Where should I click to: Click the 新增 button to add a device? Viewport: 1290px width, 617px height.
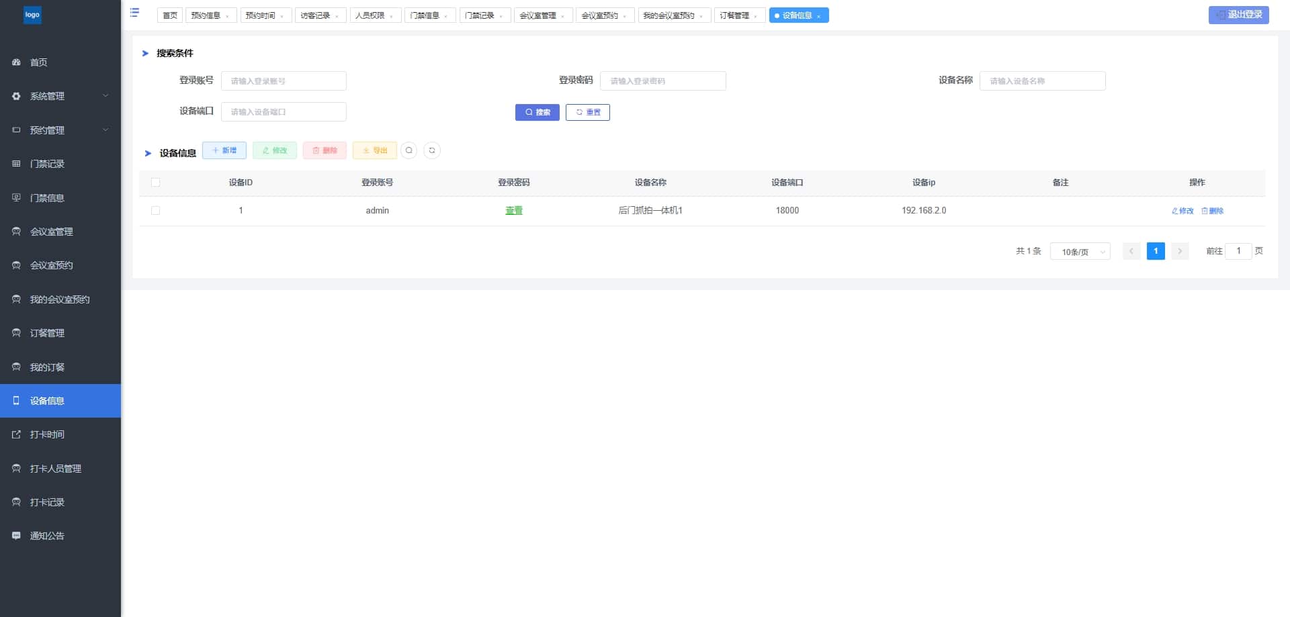coord(224,150)
